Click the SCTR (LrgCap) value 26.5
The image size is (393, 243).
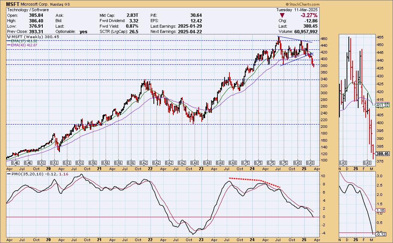pyautogui.click(x=134, y=31)
